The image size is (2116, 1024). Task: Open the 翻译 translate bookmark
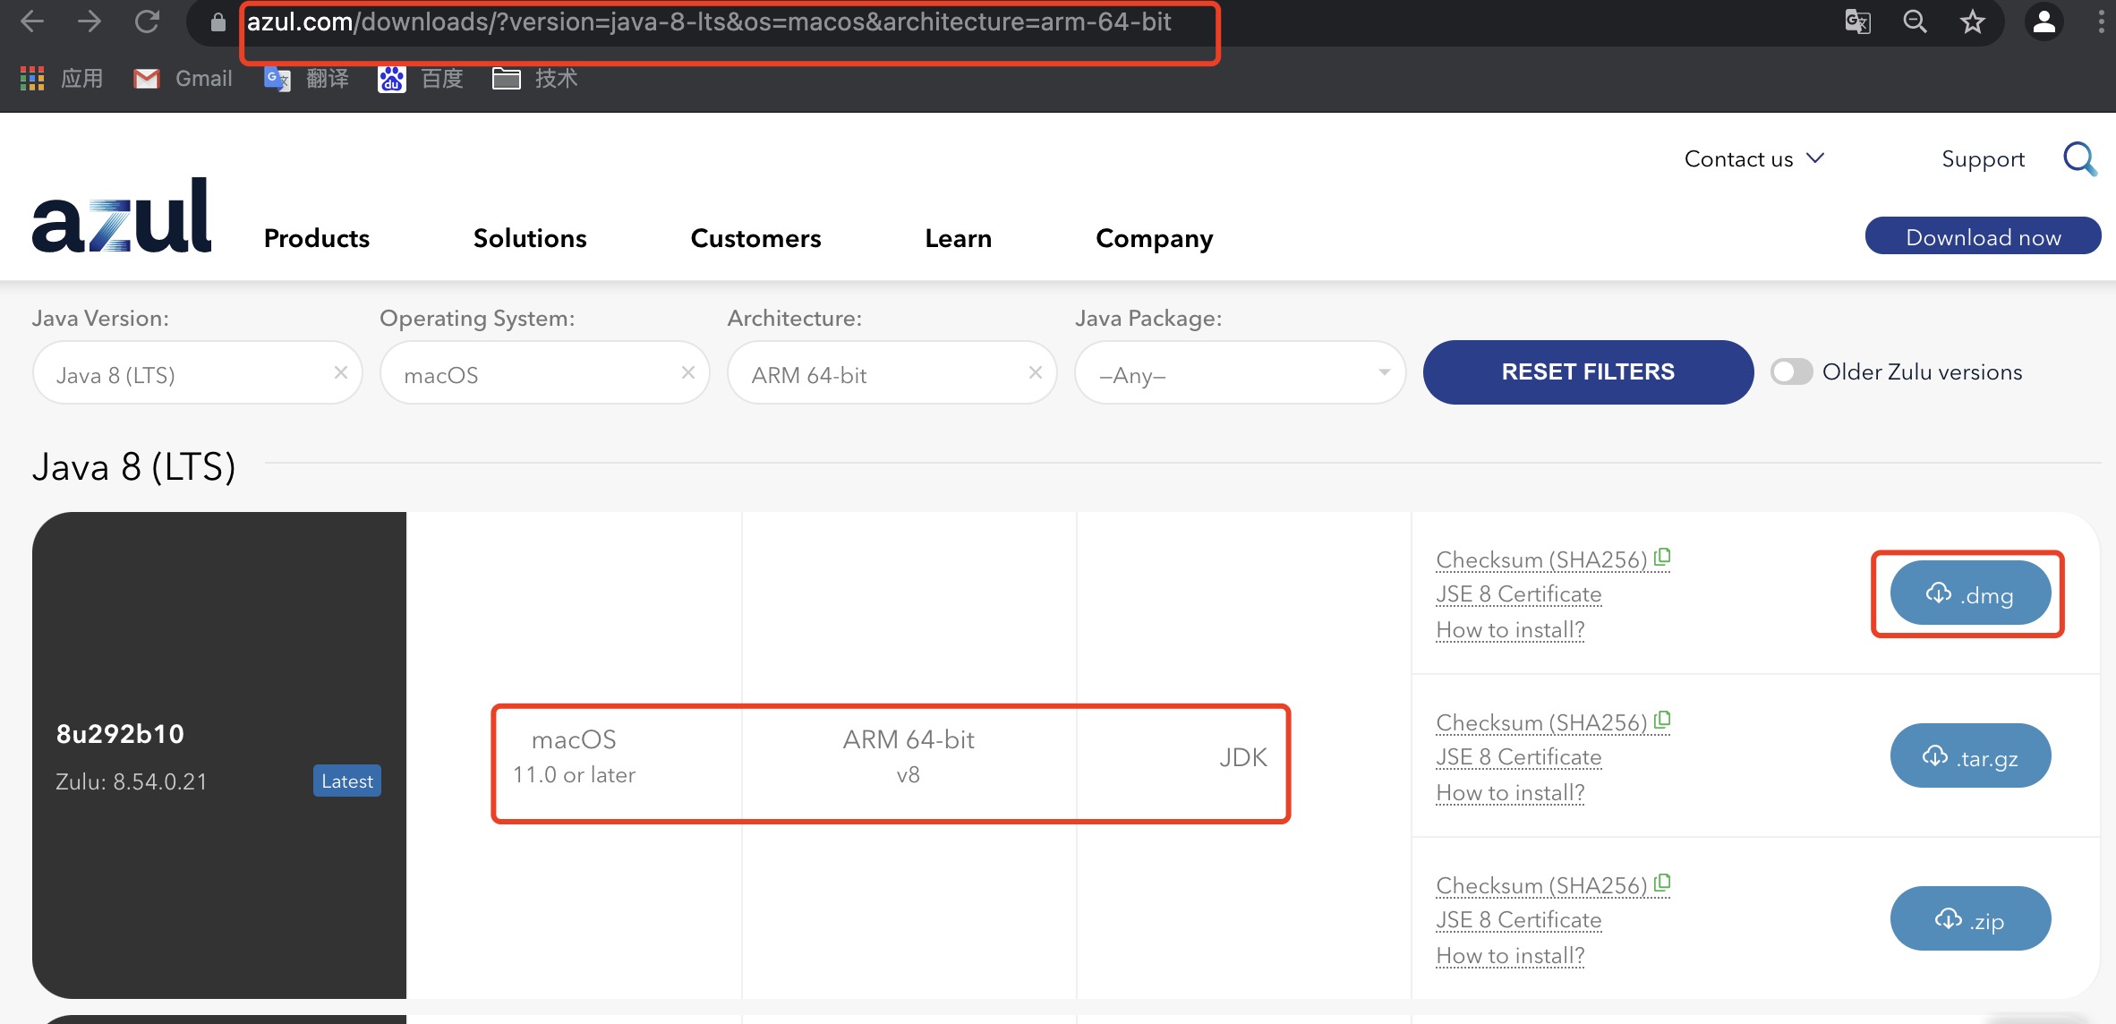pos(306,79)
